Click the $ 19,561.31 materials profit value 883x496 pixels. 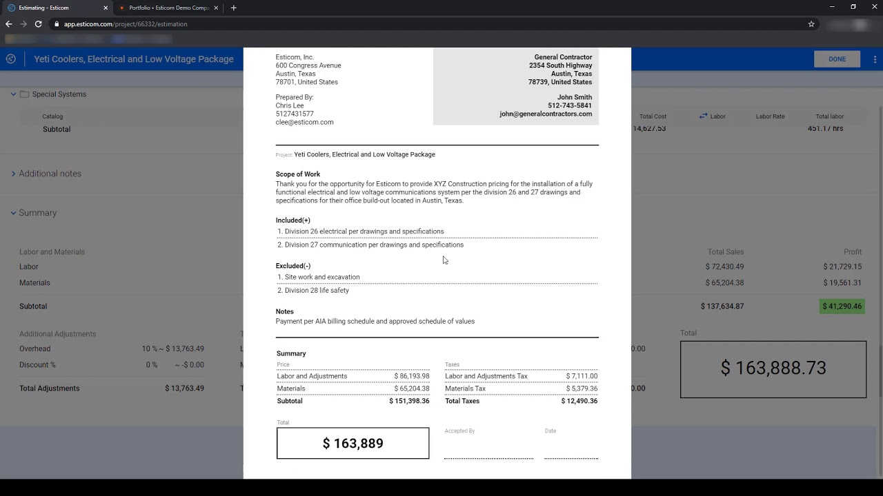coord(842,283)
